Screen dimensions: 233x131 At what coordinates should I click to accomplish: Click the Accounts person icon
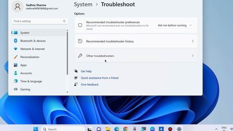click(x=16, y=73)
